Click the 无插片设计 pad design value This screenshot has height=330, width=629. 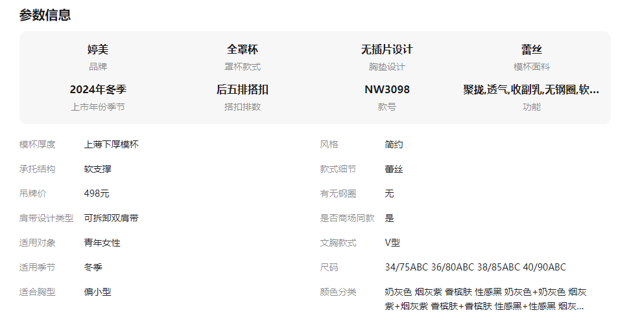pyautogui.click(x=387, y=50)
